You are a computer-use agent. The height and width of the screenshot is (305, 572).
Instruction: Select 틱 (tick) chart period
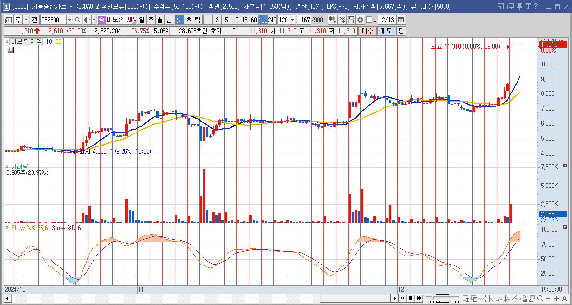tap(197, 20)
